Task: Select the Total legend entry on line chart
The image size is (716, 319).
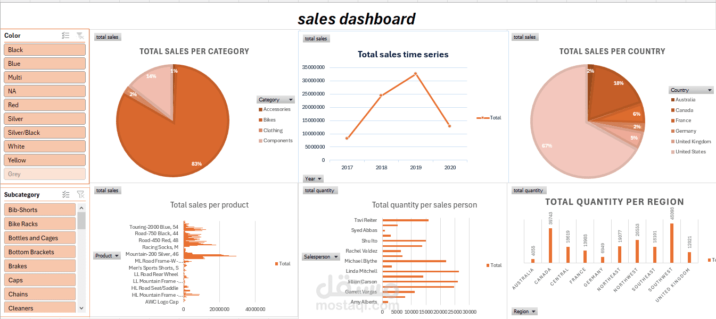Action: [x=489, y=118]
